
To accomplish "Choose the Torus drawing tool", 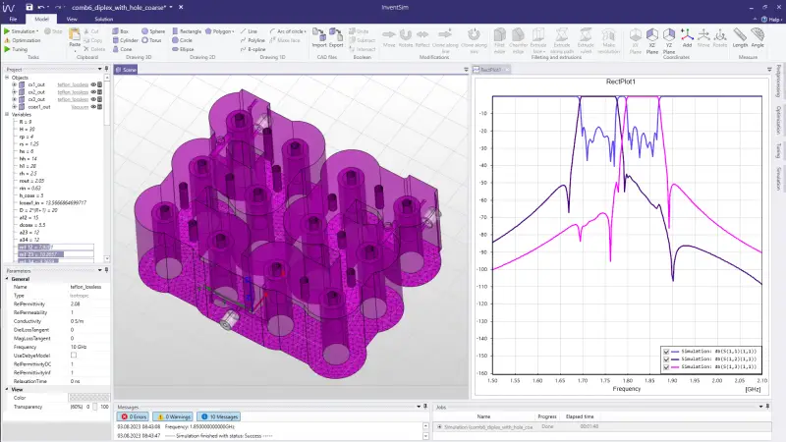I will (152, 41).
